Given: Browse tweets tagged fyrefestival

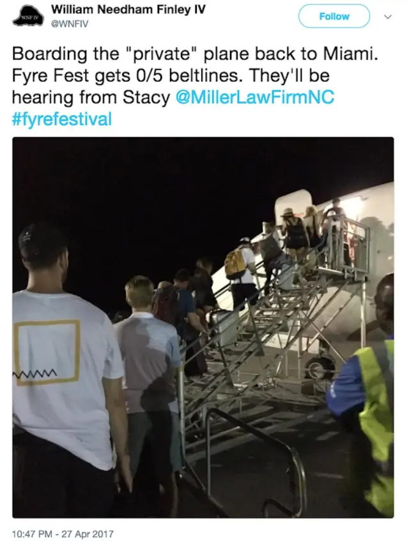Looking at the screenshot, I should click(x=62, y=119).
